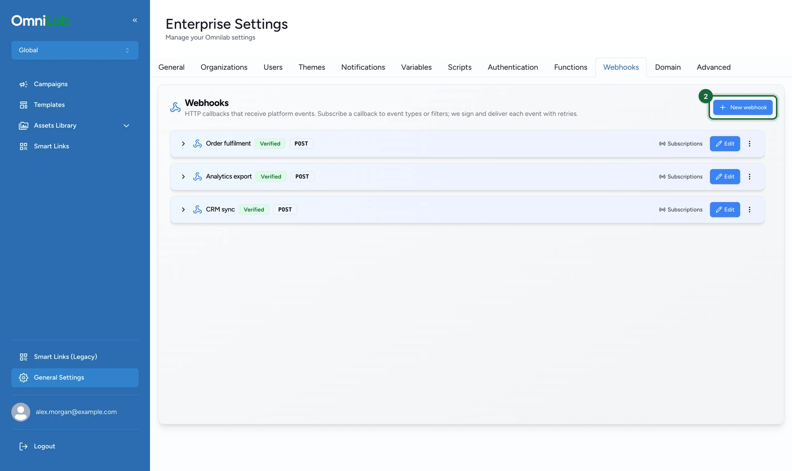Create a New webhook
792x471 pixels.
[743, 107]
